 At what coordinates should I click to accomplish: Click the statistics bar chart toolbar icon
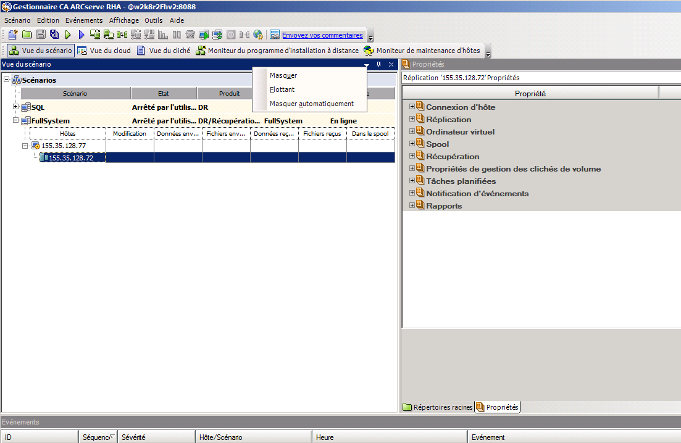pos(163,35)
